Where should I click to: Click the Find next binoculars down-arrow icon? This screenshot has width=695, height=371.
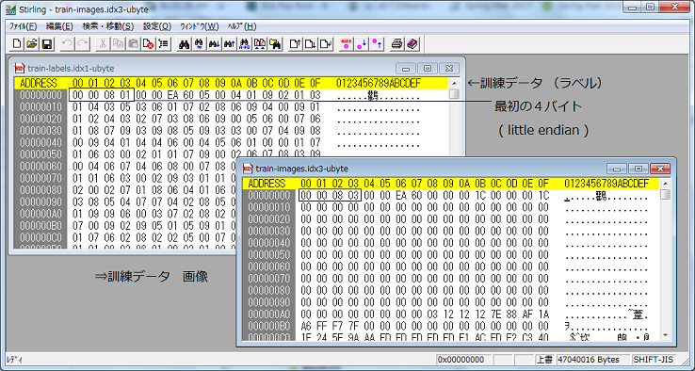coord(214,44)
